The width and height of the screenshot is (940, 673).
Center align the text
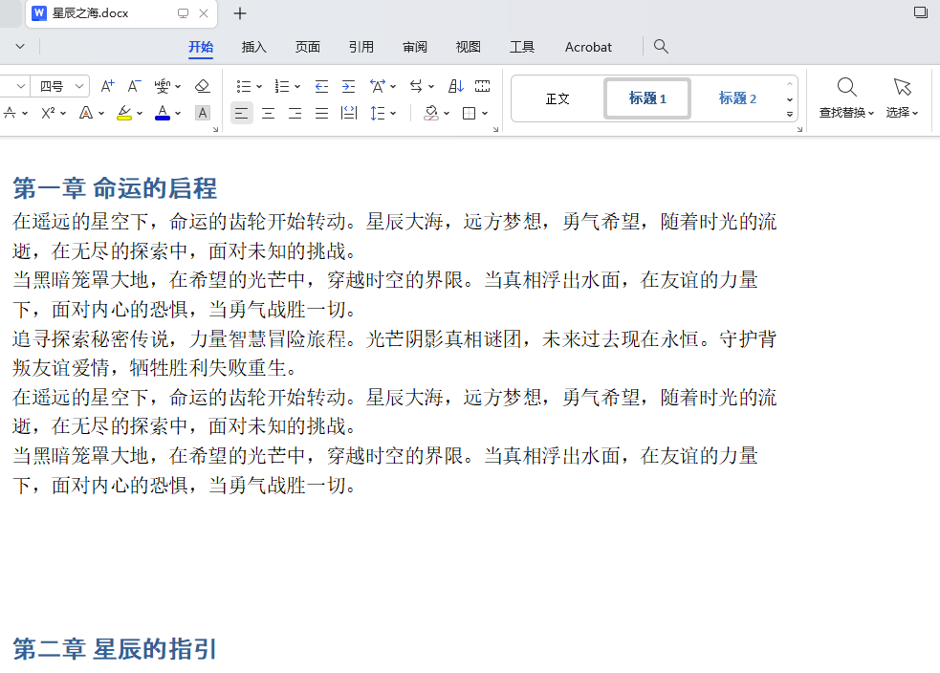click(x=269, y=113)
